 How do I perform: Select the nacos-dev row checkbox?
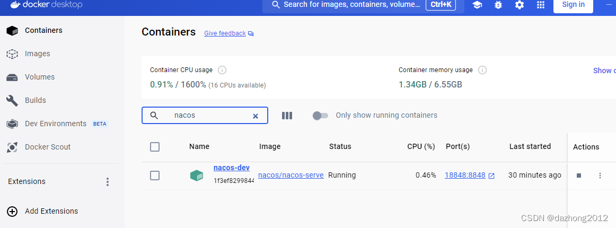[x=155, y=176]
